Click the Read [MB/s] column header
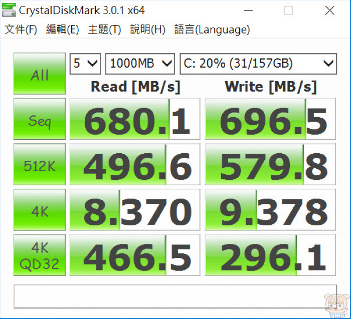Viewport: 351px width, 319px height. pos(135,87)
